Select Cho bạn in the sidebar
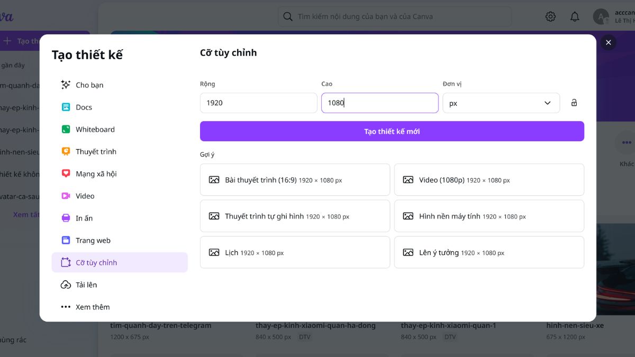This screenshot has height=357, width=635. click(120, 85)
